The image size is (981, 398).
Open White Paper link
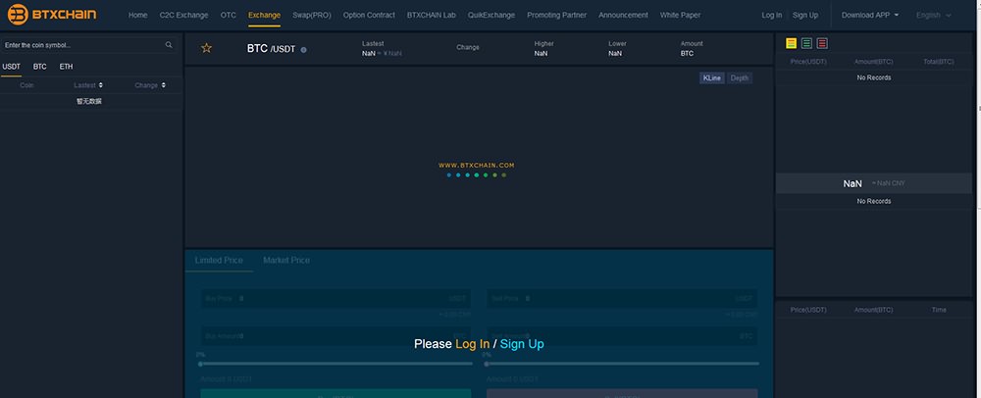point(680,15)
